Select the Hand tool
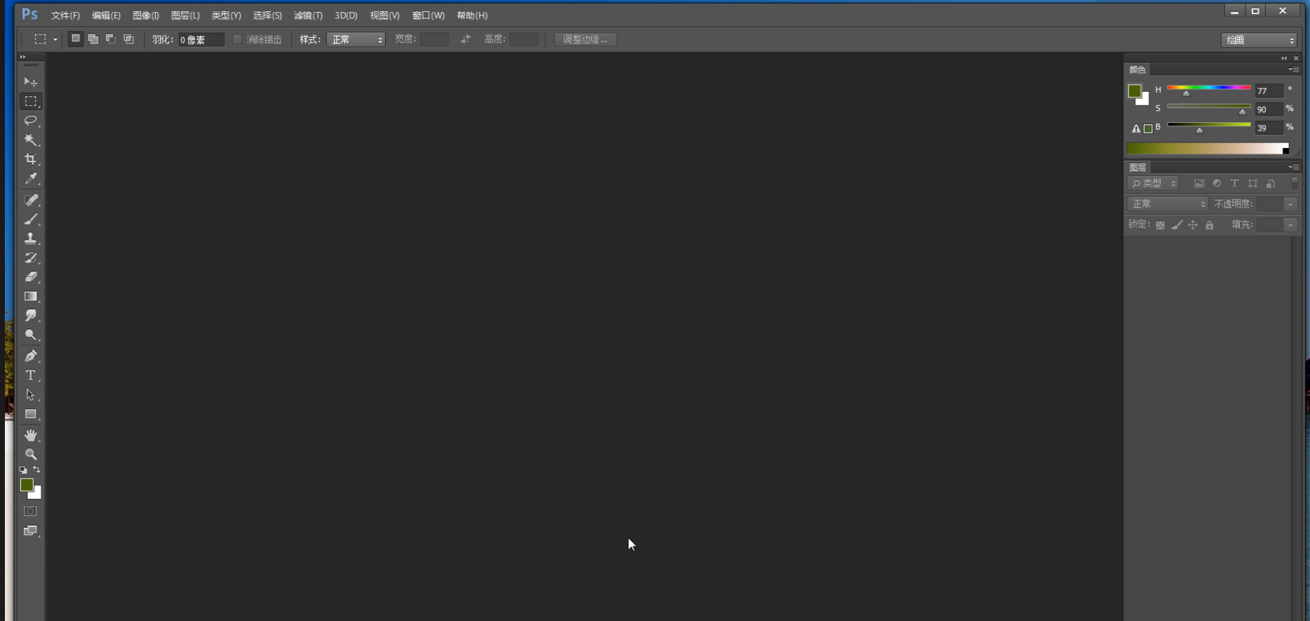Screen dimensions: 1310x621 pyautogui.click(x=30, y=435)
